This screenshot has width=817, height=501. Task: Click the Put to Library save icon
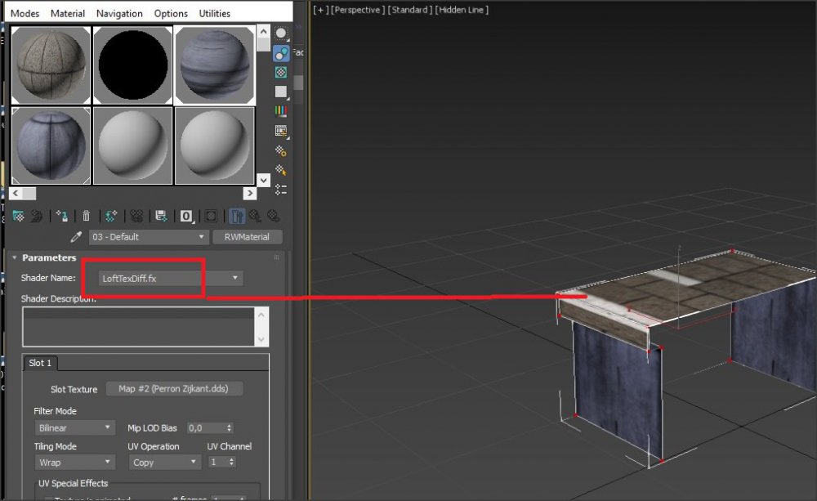click(x=161, y=216)
